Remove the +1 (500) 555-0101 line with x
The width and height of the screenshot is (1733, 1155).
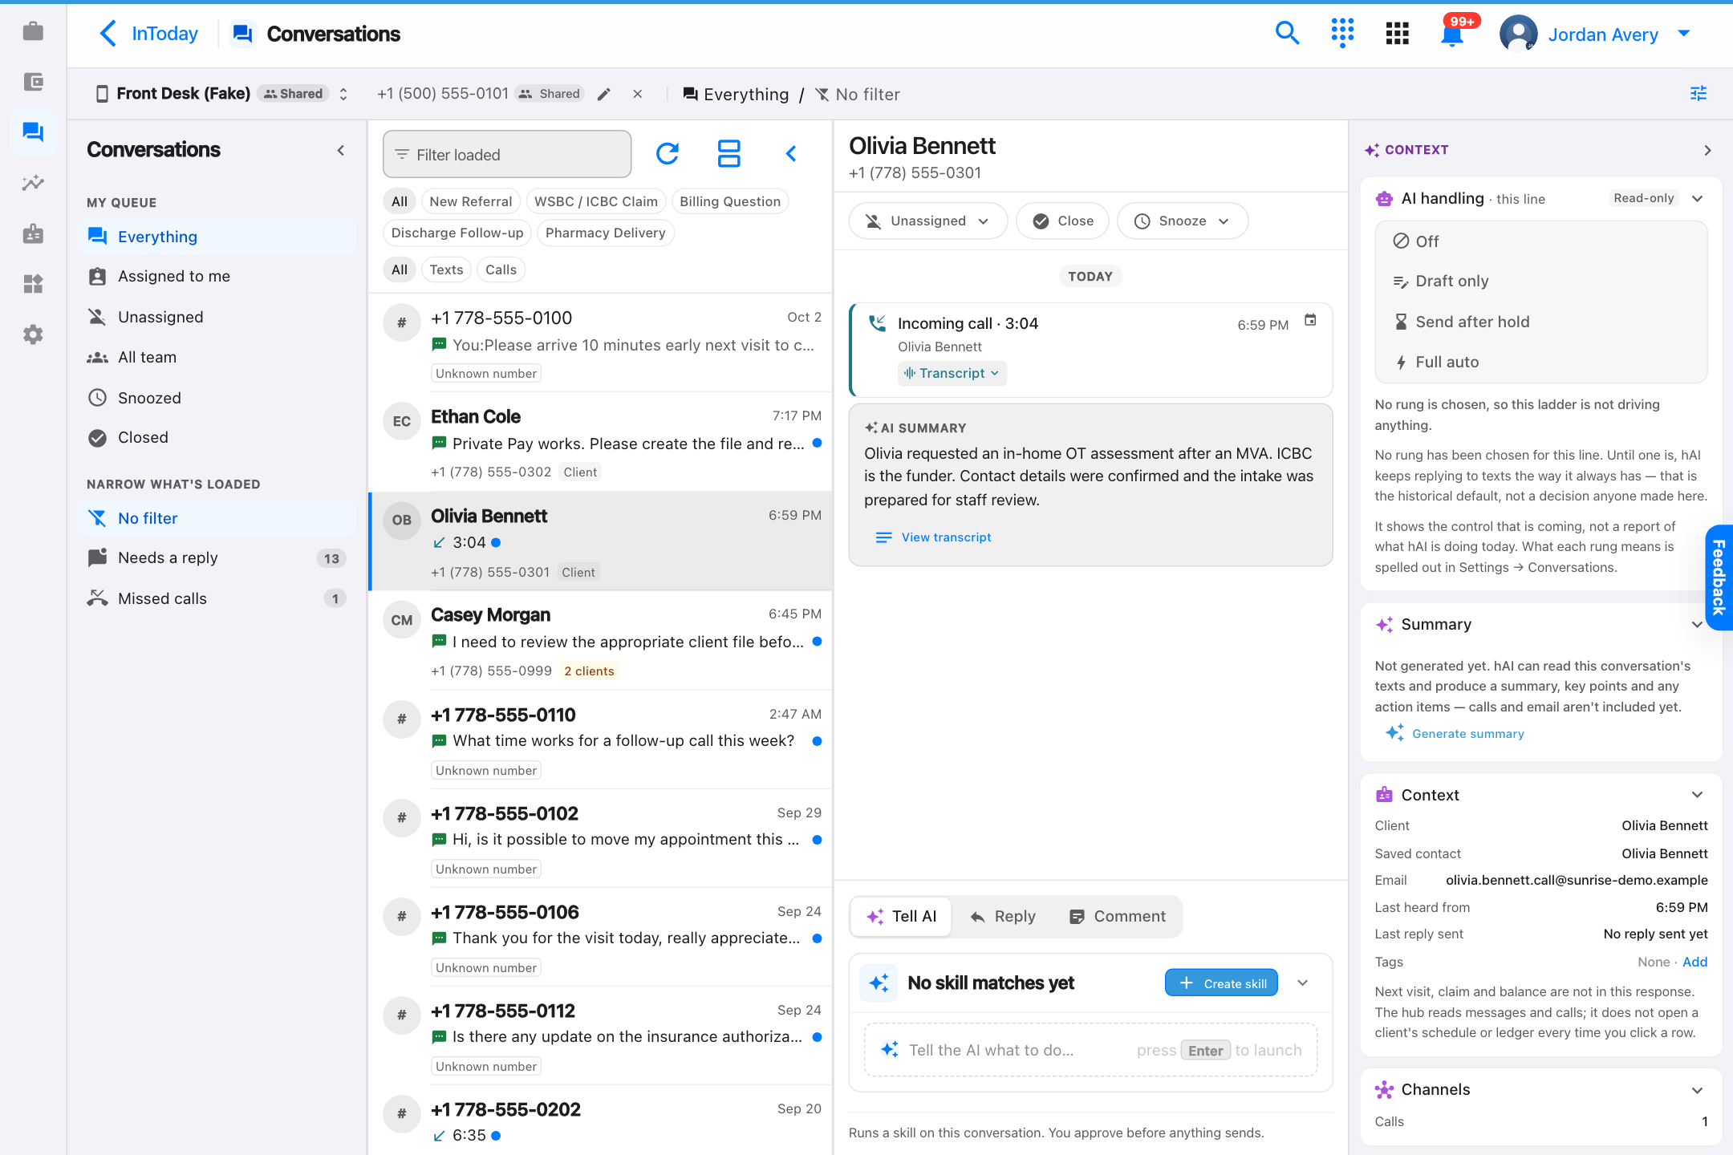[638, 95]
